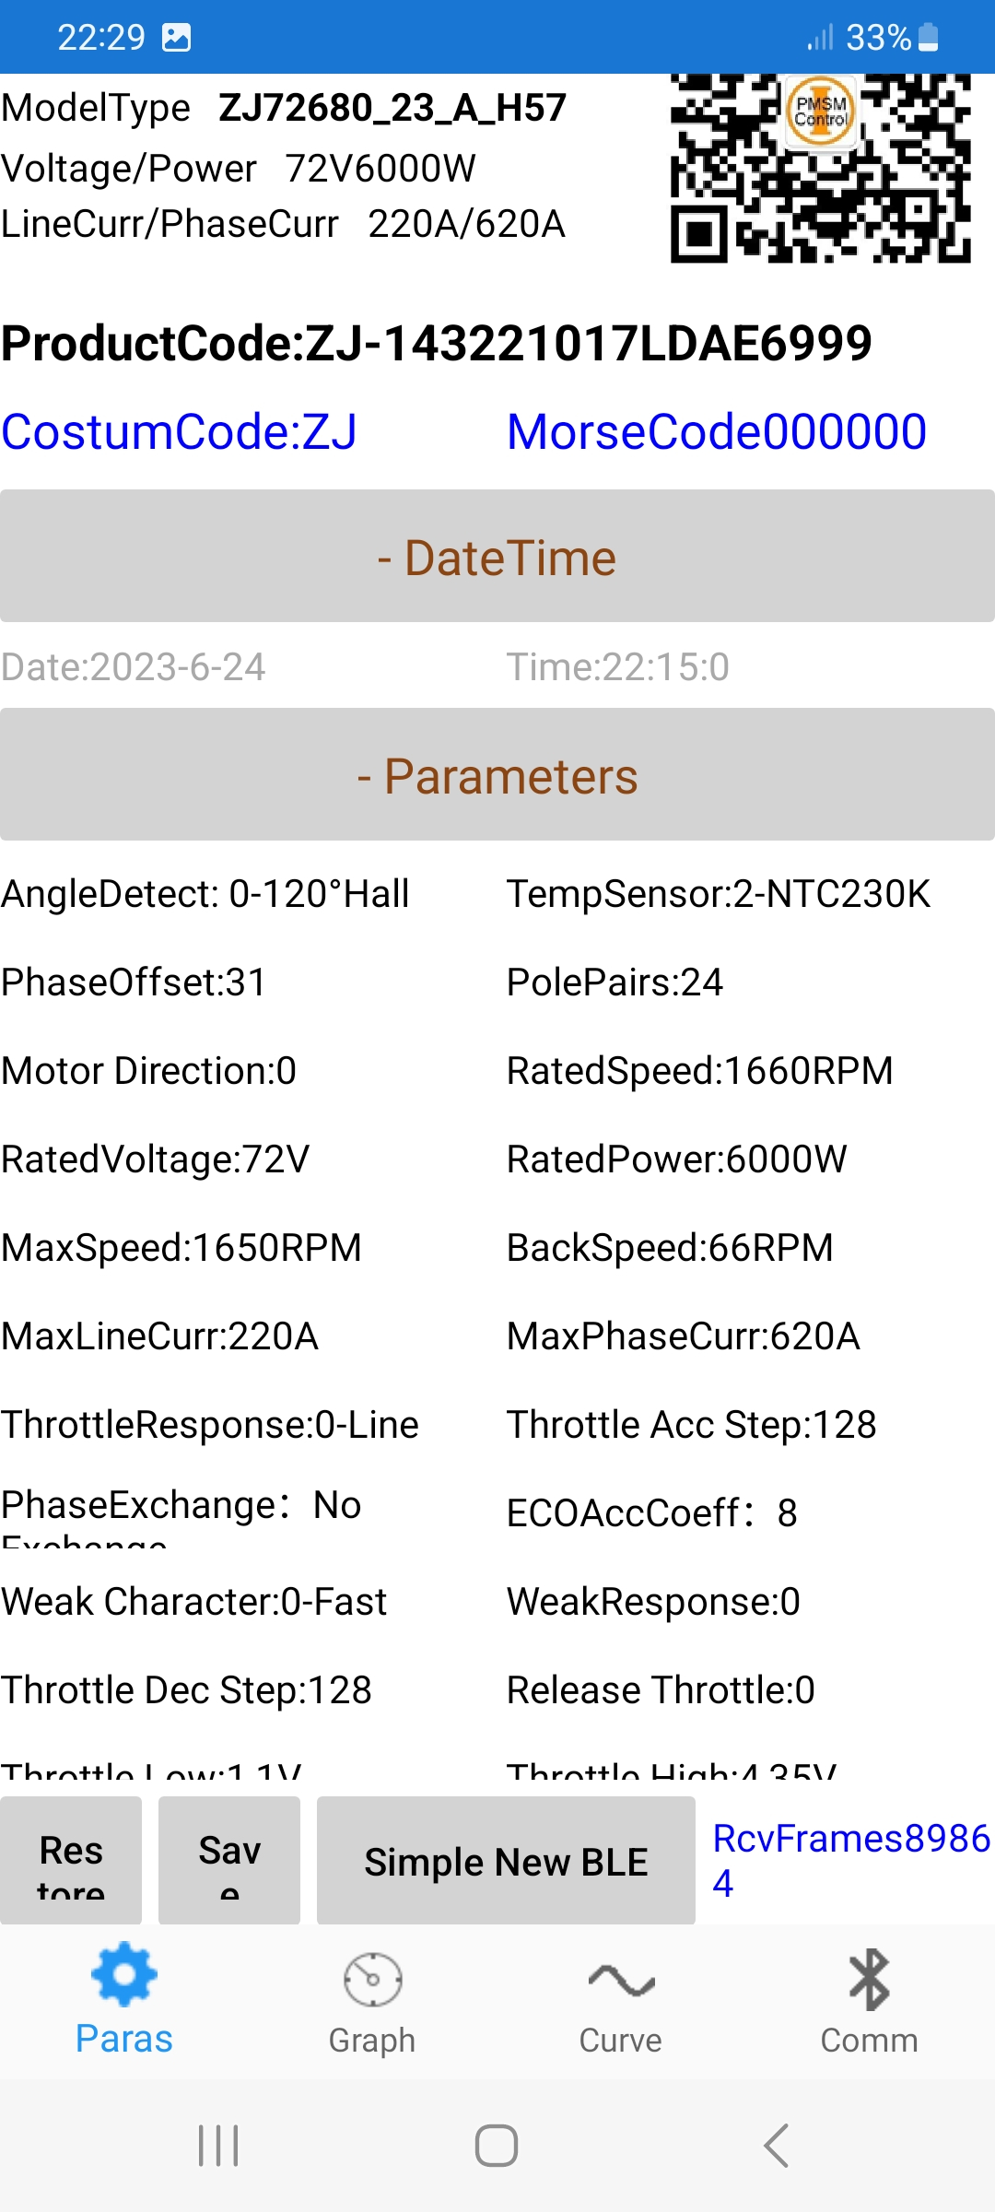This screenshot has height=2212, width=995.
Task: Collapse the Parameters section
Action: (497, 775)
